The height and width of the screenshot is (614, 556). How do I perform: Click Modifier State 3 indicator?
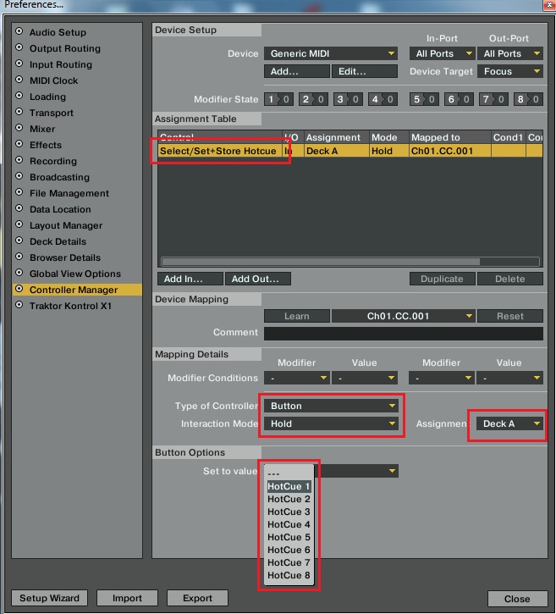pyautogui.click(x=348, y=99)
